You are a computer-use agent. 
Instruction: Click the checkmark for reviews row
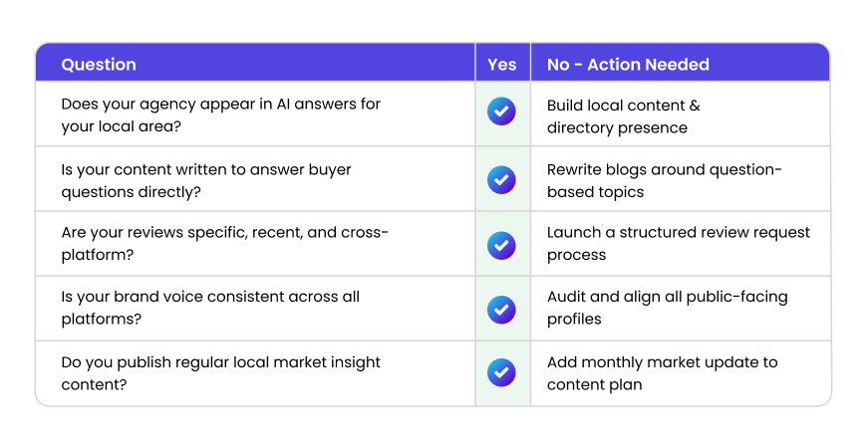pyautogui.click(x=501, y=244)
